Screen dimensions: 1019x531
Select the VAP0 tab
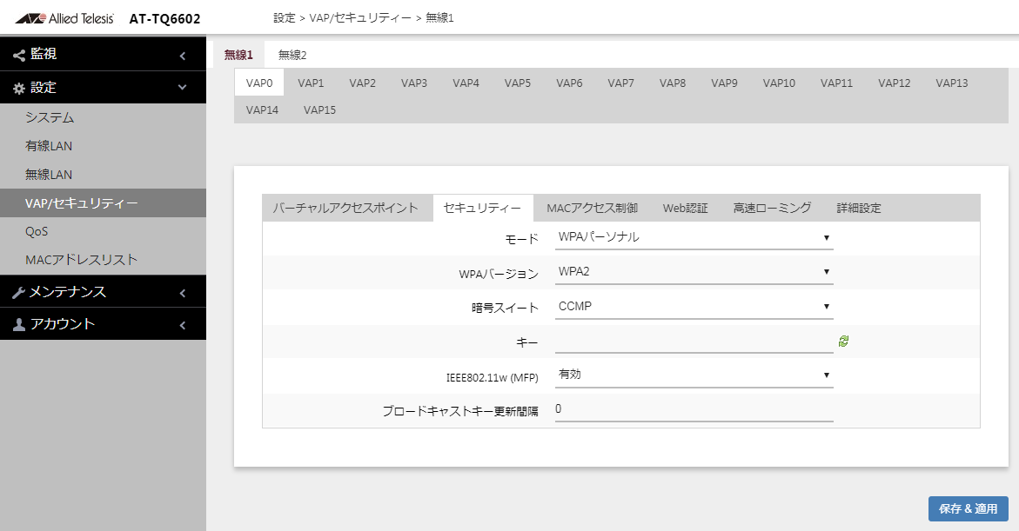pos(259,83)
